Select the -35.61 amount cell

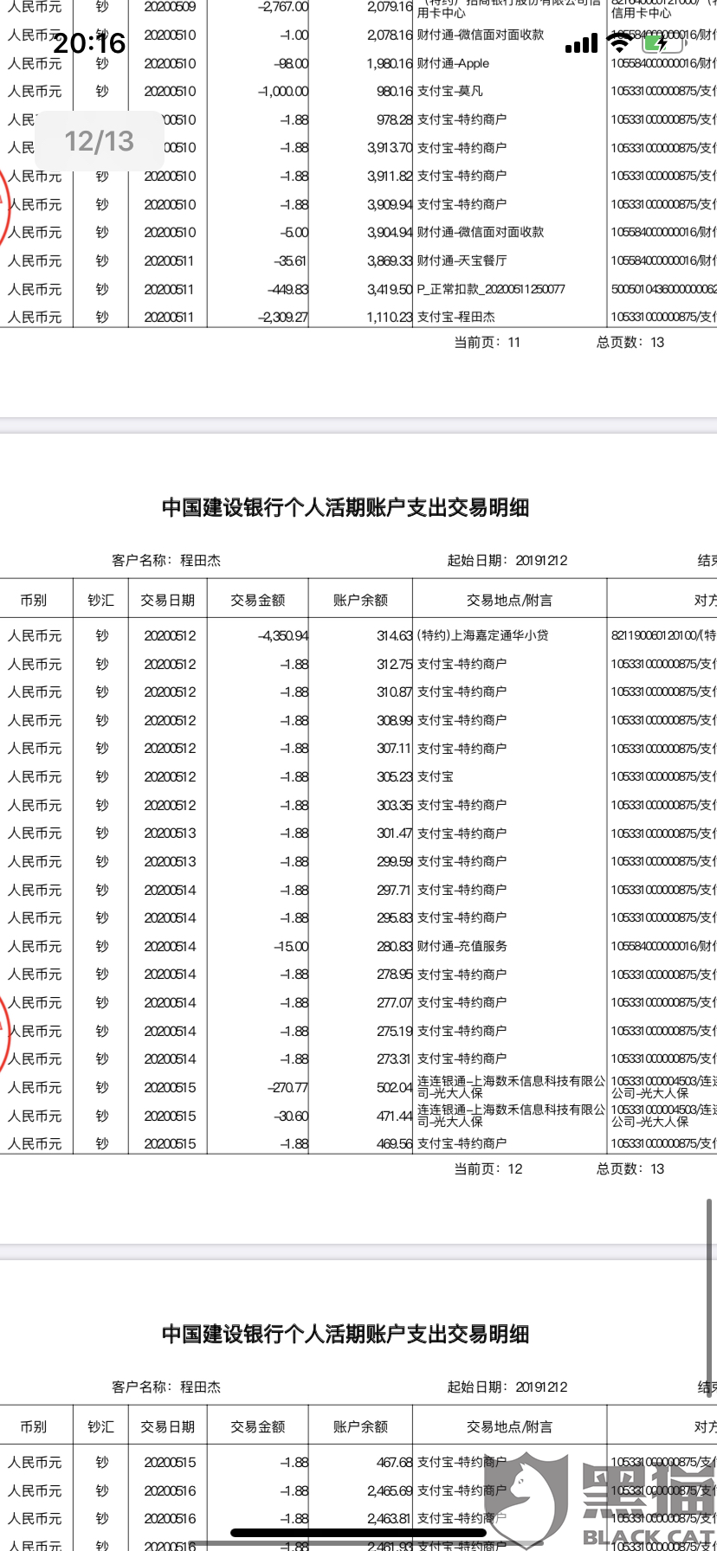click(290, 261)
